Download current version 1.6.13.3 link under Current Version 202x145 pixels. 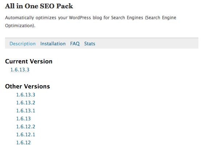[x=20, y=70]
